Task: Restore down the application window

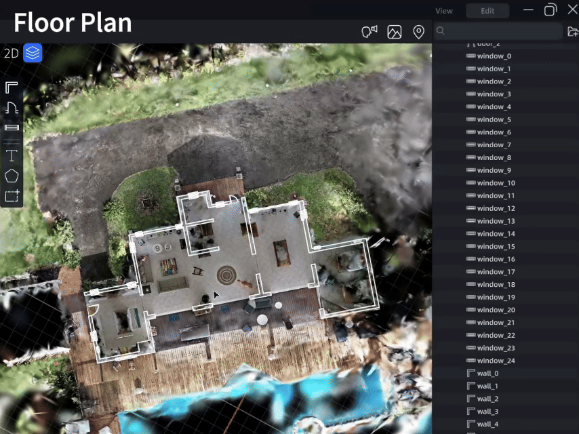Action: [x=551, y=9]
